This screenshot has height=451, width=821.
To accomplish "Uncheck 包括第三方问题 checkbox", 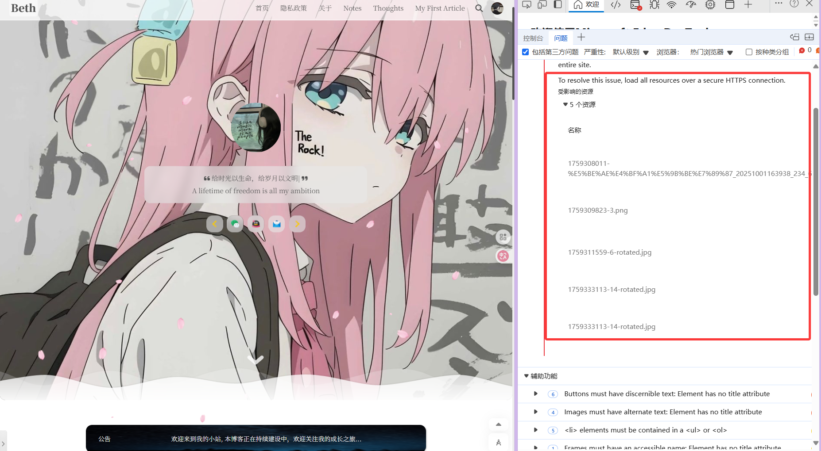I will click(x=526, y=52).
